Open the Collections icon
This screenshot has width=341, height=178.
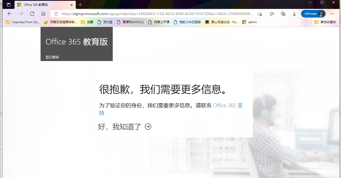283,14
